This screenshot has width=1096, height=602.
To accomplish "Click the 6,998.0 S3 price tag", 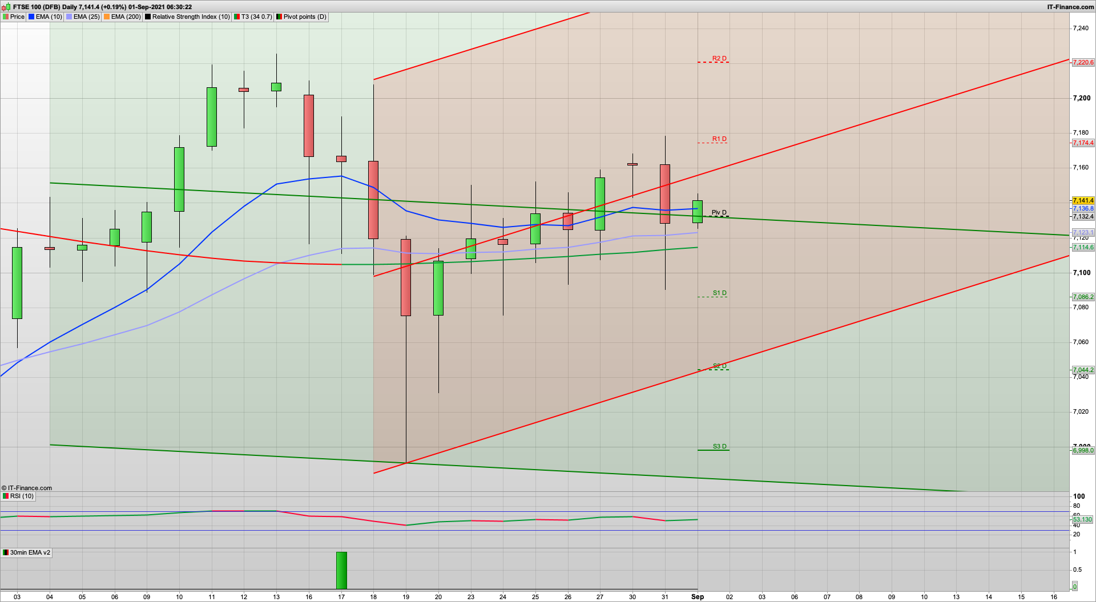I will coord(1083,450).
